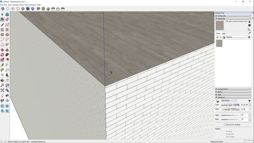Choose the Follow Me tool

pos(7,55)
